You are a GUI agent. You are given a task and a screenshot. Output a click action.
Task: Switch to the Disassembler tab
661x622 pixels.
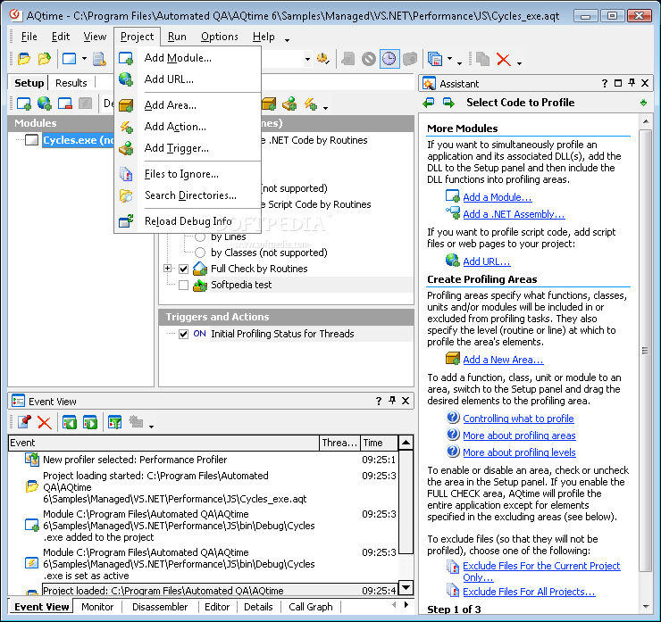tap(160, 607)
